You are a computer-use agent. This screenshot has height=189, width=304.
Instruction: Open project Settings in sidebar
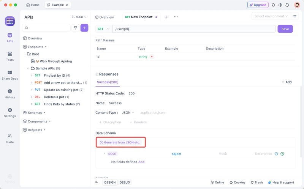click(10, 113)
